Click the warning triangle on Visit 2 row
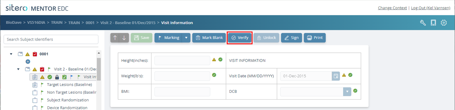Viewport: 455px width, 110px height. click(x=35, y=69)
